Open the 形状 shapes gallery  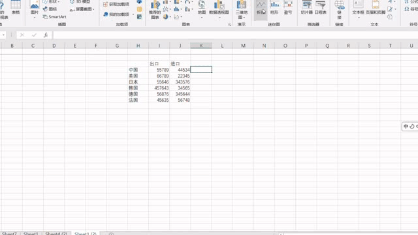51,1
